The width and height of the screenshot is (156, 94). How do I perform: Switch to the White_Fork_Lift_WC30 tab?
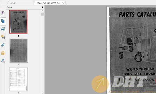(48, 3)
